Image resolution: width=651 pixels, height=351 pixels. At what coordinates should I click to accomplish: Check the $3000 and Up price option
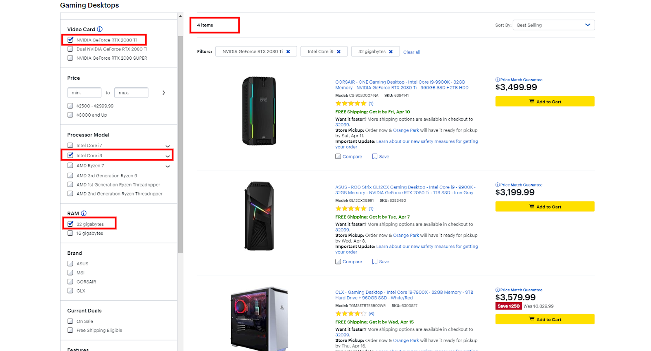click(x=70, y=115)
